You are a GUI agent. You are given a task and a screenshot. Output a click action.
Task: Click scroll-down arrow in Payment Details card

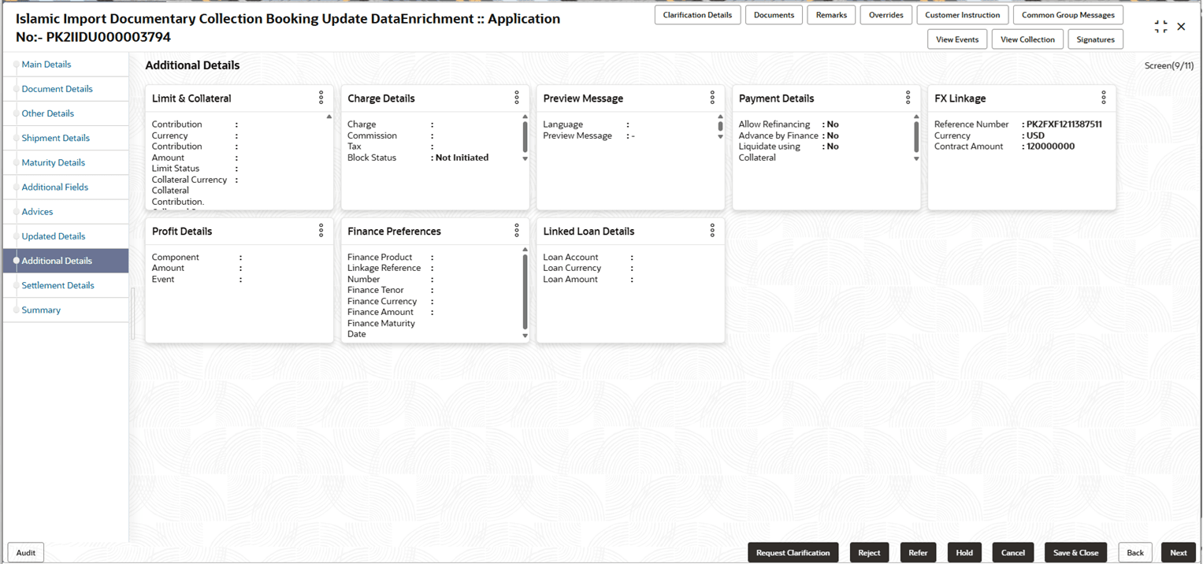[916, 158]
